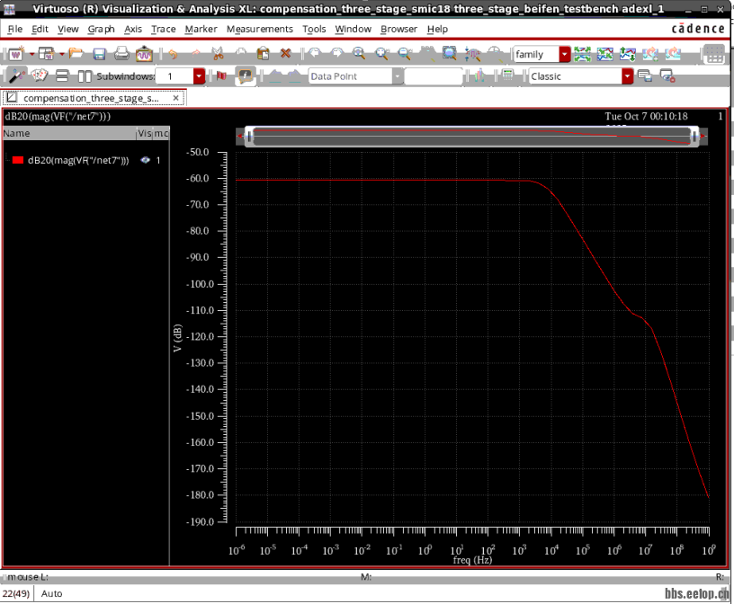
Task: Click the red color swatch of dB20 trace
Action: (17, 160)
